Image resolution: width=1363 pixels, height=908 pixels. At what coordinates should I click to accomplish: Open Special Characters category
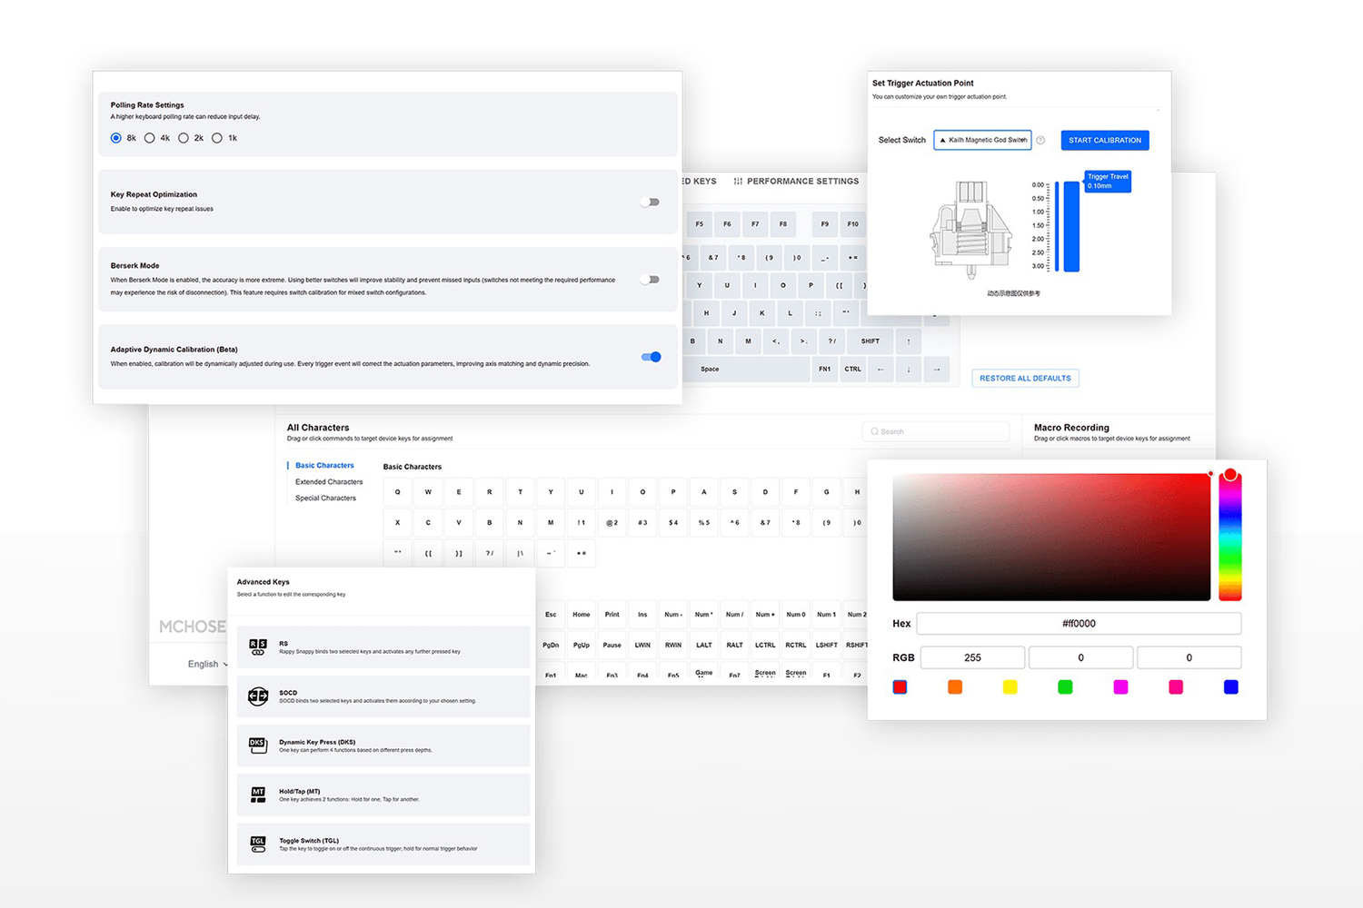coord(325,498)
